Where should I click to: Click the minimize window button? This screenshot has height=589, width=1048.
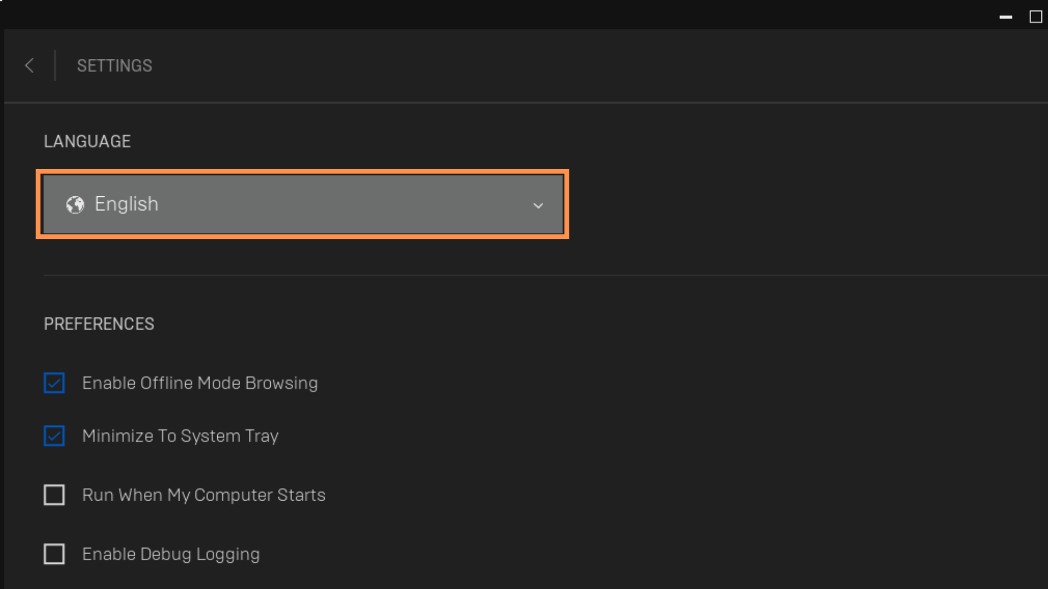[1005, 14]
